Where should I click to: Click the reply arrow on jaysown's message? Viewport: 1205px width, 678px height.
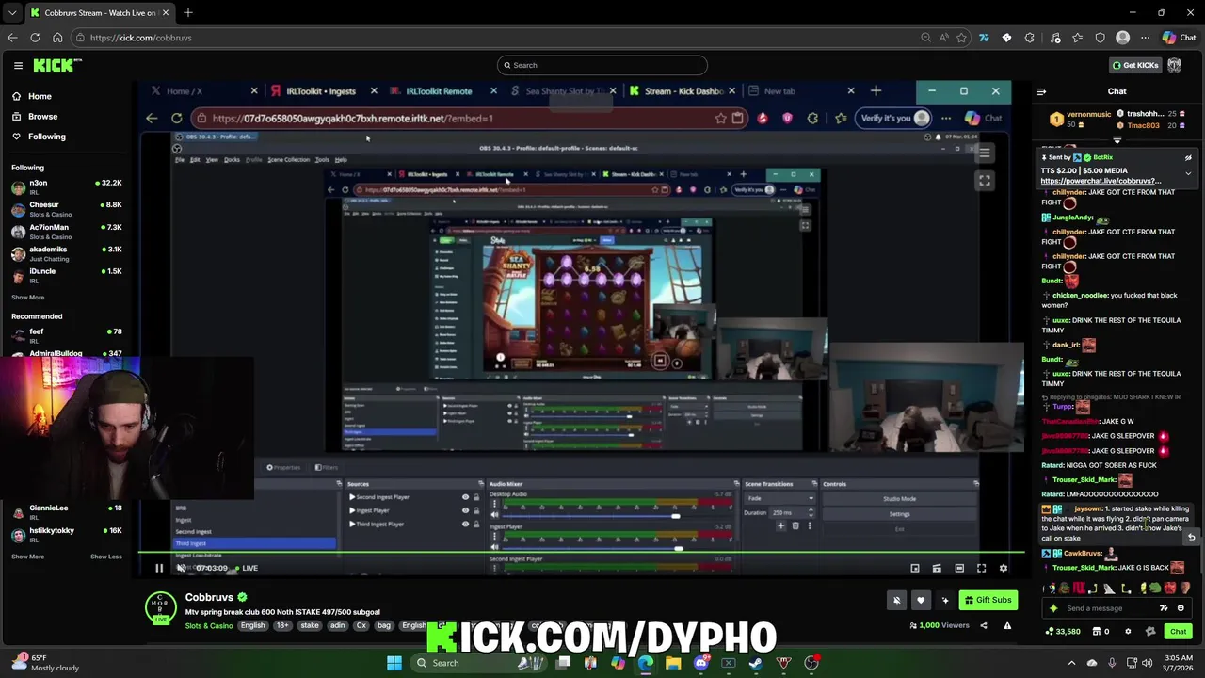click(1191, 537)
